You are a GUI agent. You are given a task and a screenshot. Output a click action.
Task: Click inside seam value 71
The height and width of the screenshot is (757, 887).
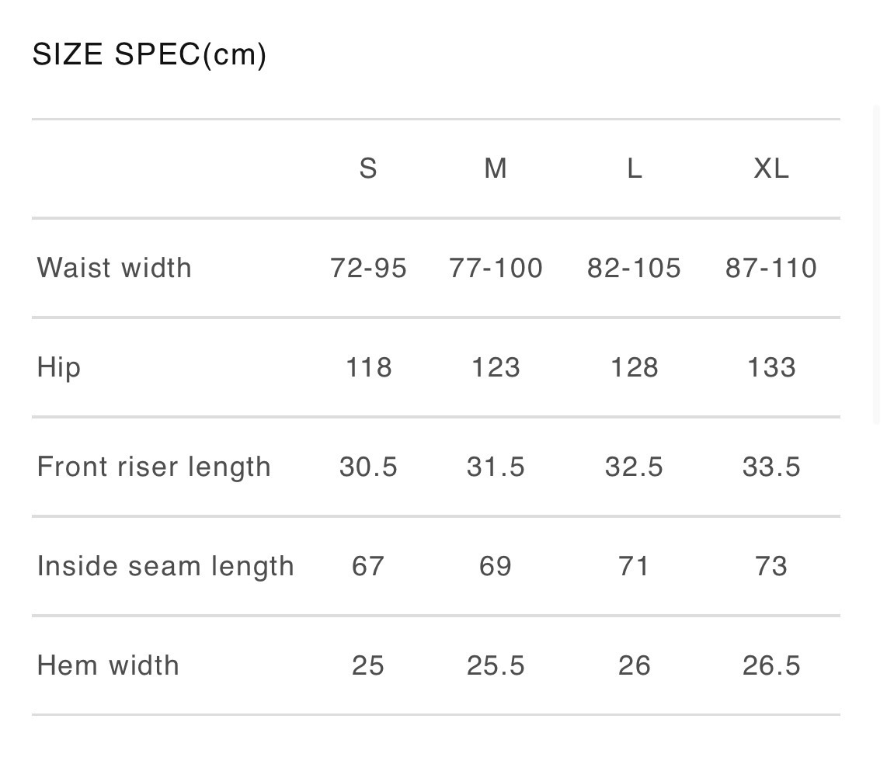point(634,566)
